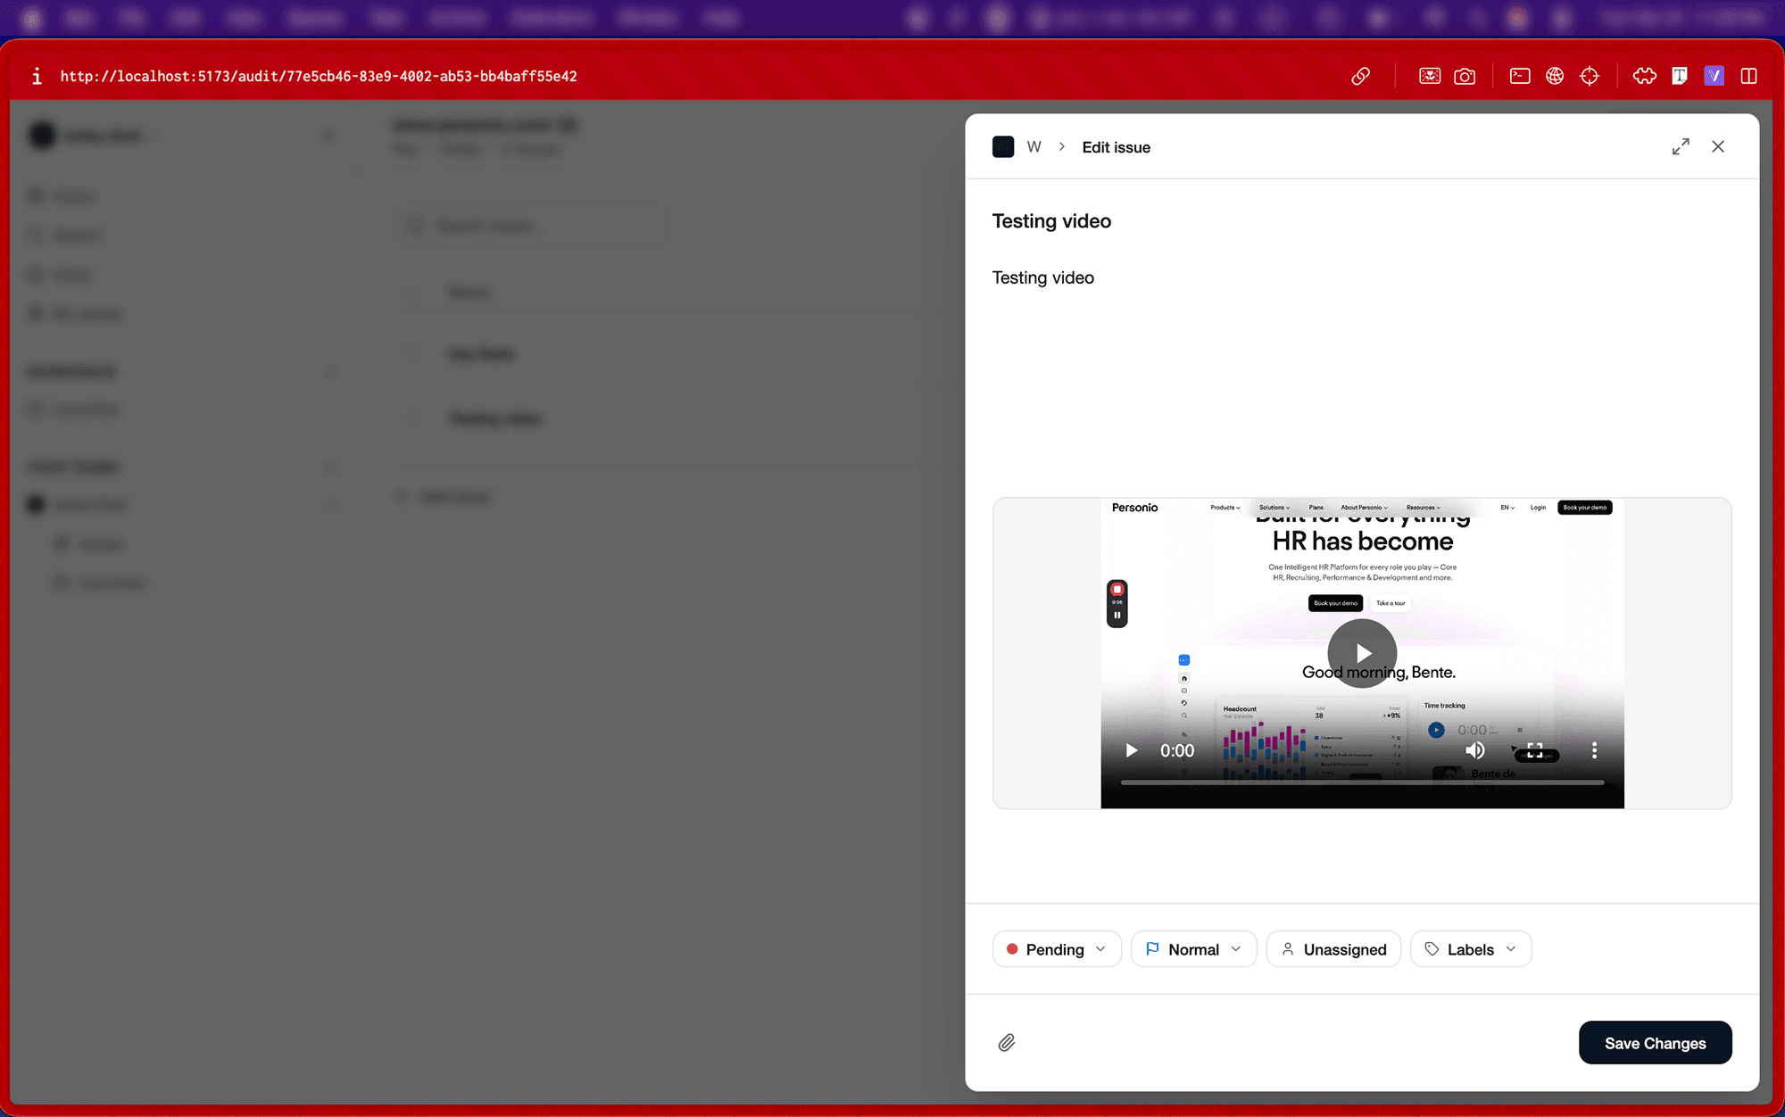
Task: Open the extensions puzzle icon
Action: tap(1644, 76)
